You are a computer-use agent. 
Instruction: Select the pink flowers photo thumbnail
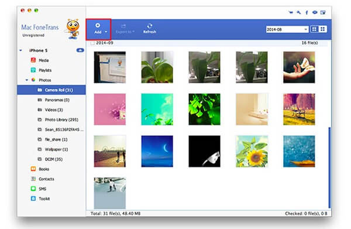(110, 109)
